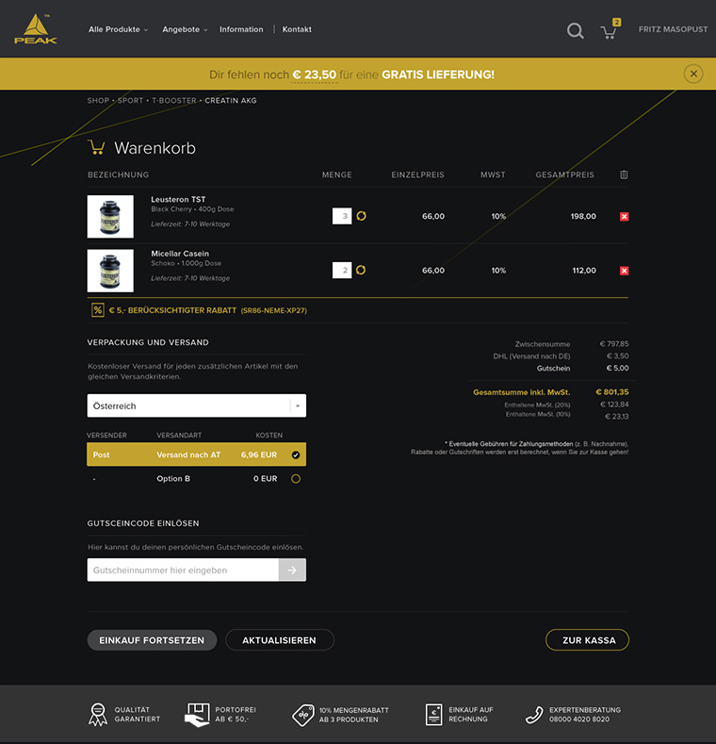Click quantity field for Leusteron TST
This screenshot has width=716, height=744.
pos(342,216)
